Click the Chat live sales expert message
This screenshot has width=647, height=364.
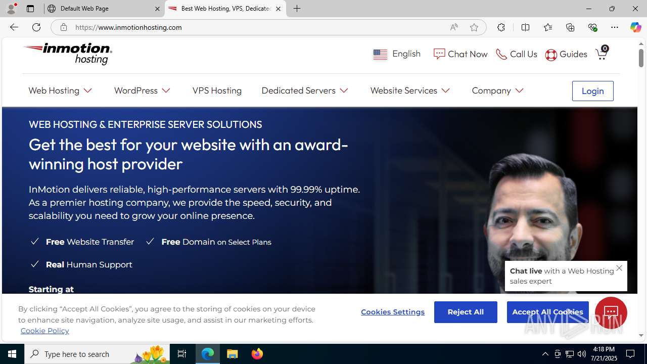[562, 276]
